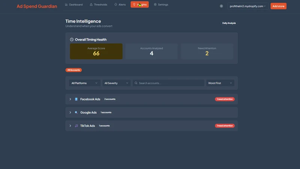Click the Search accounts input field
Image resolution: width=300 pixels, height=169 pixels.
[x=168, y=83]
